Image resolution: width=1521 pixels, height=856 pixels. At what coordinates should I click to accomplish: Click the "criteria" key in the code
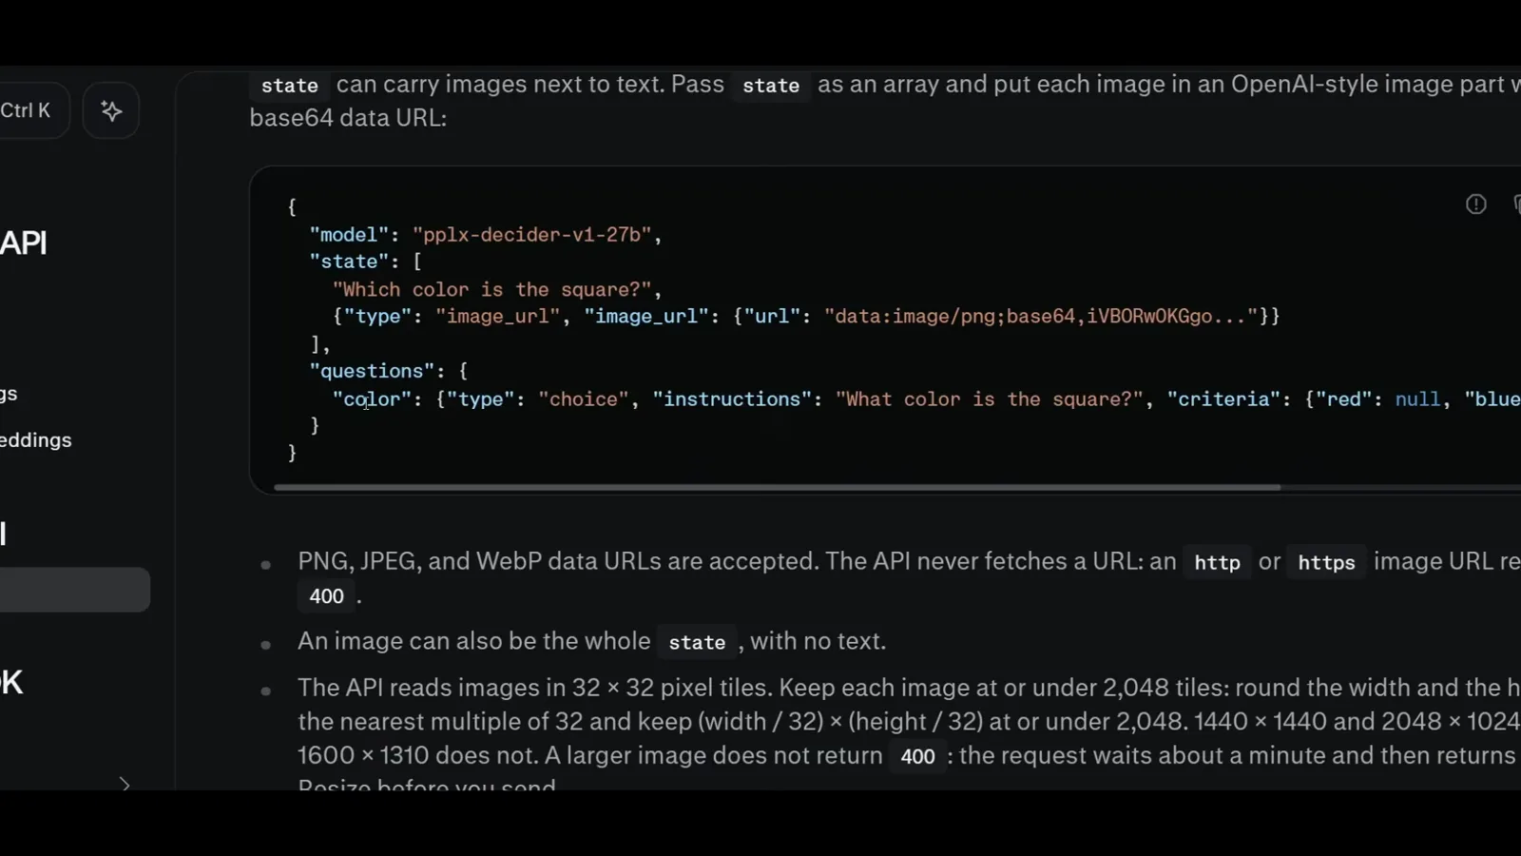tap(1224, 399)
